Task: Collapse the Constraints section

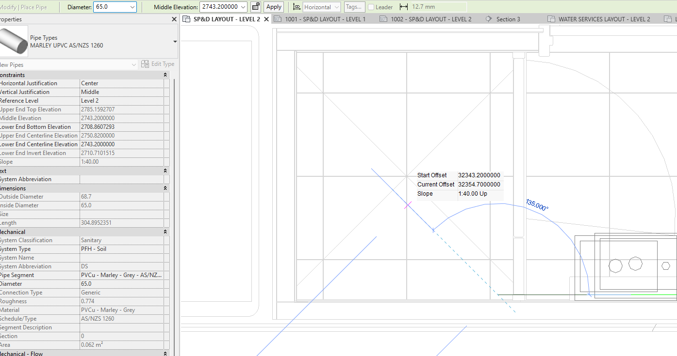Action: click(165, 75)
